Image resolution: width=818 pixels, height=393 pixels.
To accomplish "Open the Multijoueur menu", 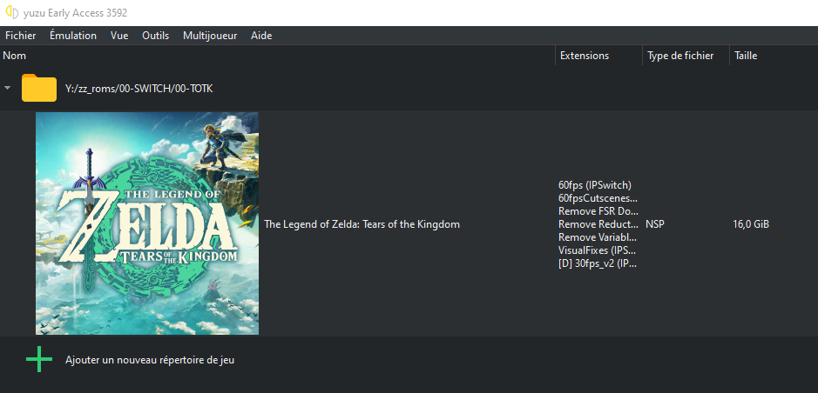I will [x=210, y=36].
